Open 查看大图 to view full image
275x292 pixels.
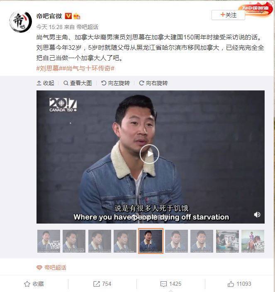click(x=78, y=83)
